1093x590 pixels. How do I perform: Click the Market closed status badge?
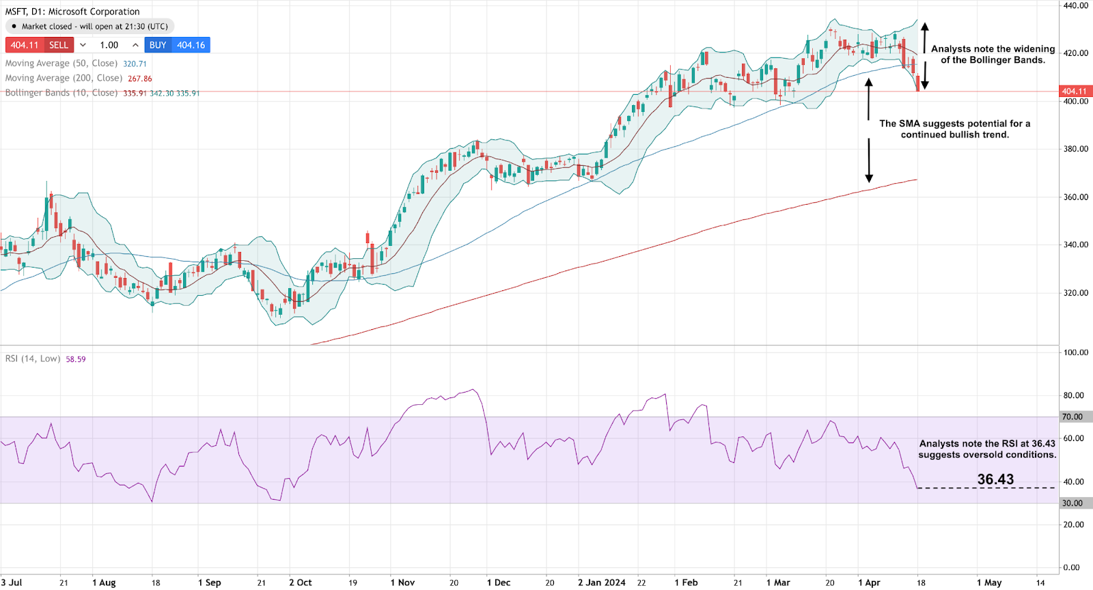90,27
